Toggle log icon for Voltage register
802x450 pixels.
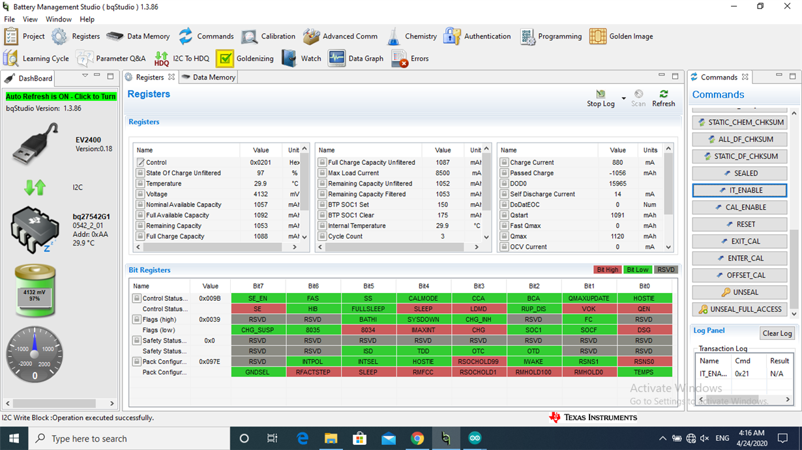(x=140, y=194)
